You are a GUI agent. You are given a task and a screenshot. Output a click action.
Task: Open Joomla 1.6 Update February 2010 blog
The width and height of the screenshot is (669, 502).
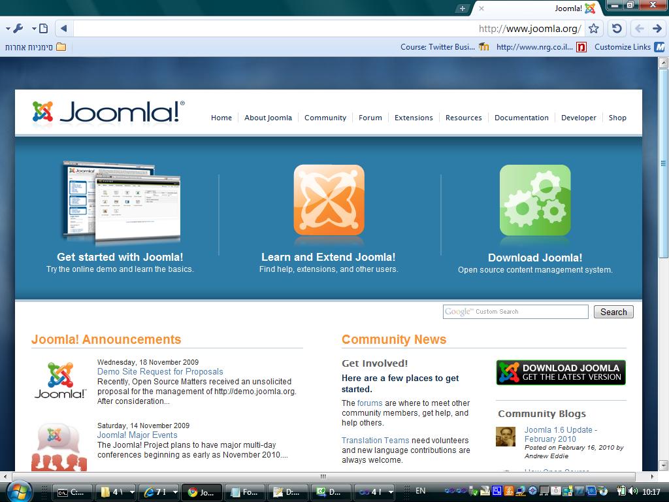coord(561,434)
